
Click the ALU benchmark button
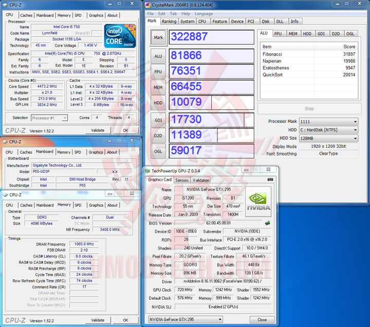[x=158, y=56]
